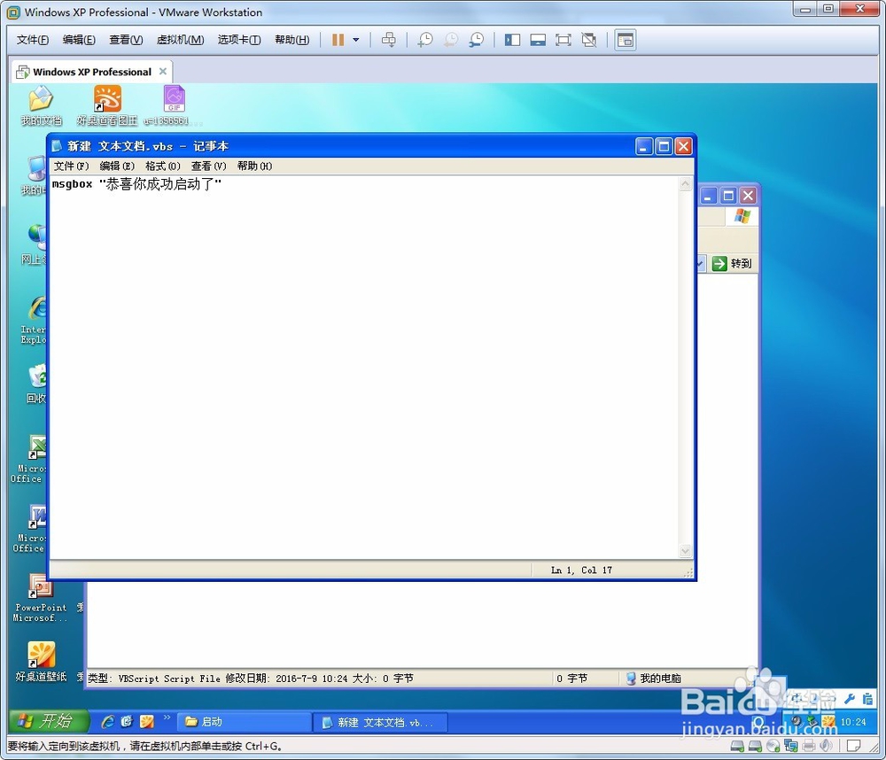Click the printer device status icon

pyautogui.click(x=809, y=746)
